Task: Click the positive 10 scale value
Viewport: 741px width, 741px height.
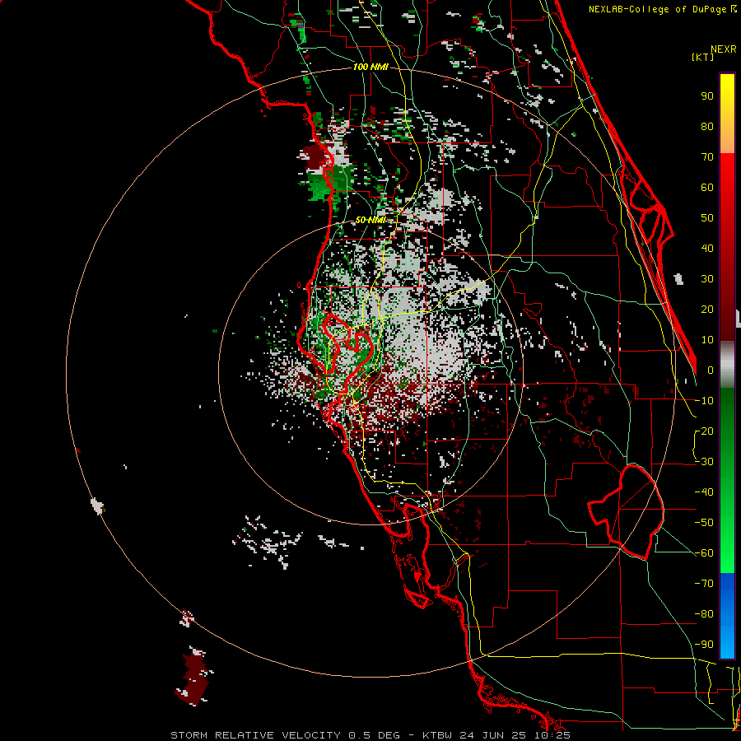Action: 707,340
